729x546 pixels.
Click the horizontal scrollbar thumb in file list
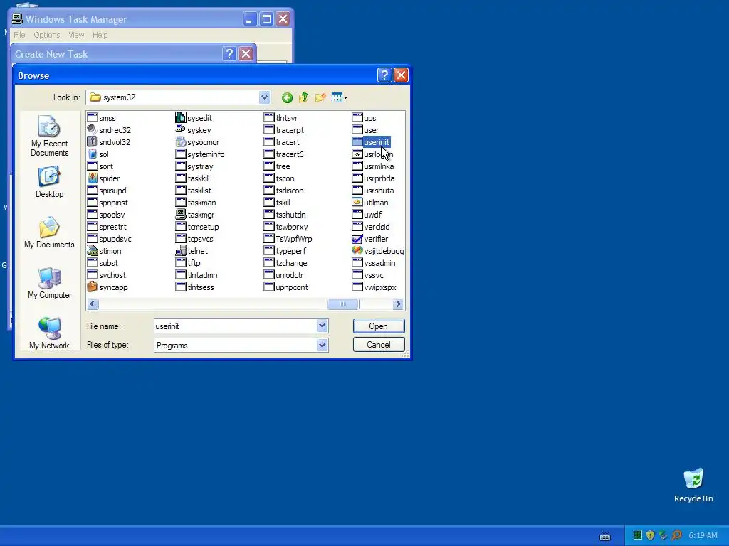click(x=343, y=304)
